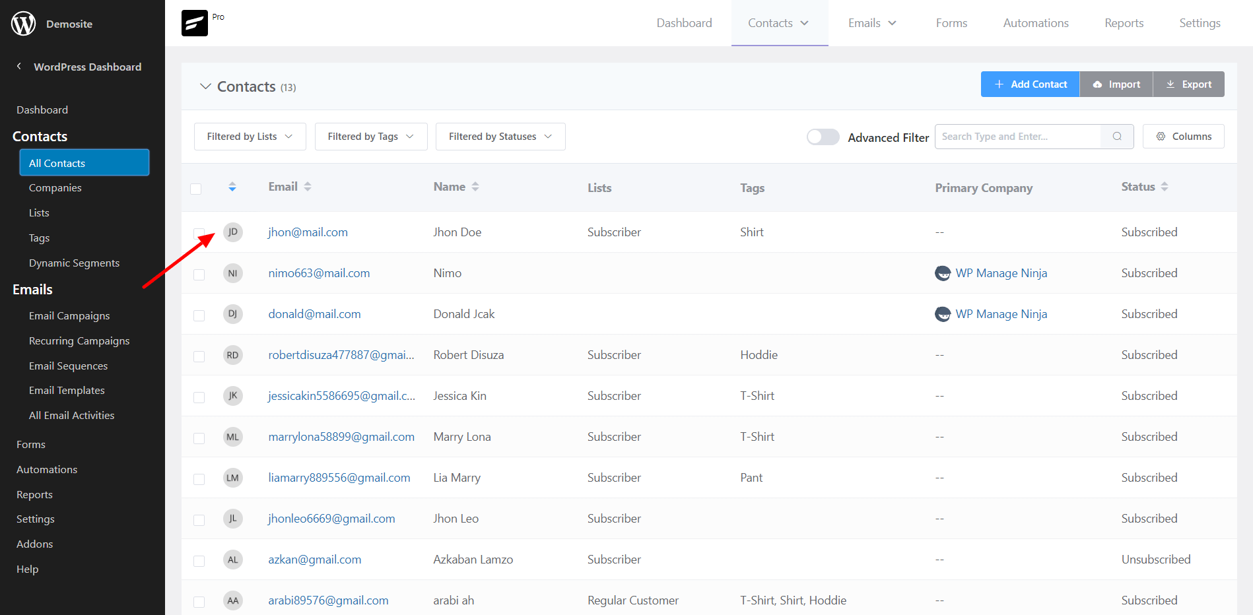Click the WP Manage Ninja icon for Nimo
Viewport: 1253px width, 615px height.
pyautogui.click(x=943, y=273)
